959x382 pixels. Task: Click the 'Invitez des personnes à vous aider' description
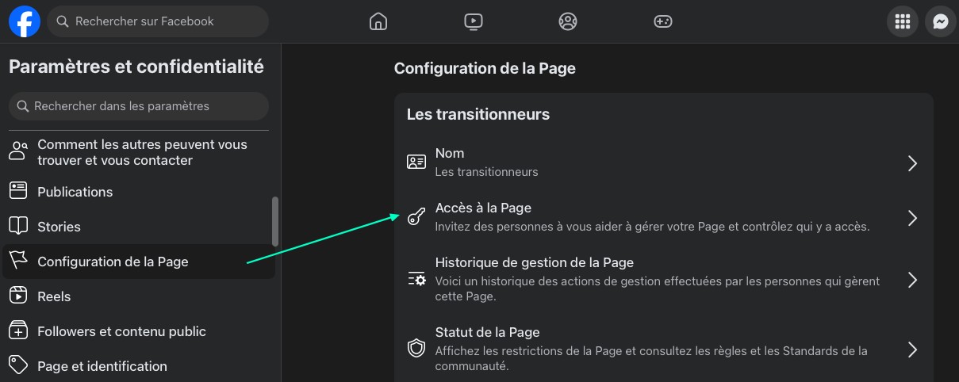click(652, 226)
